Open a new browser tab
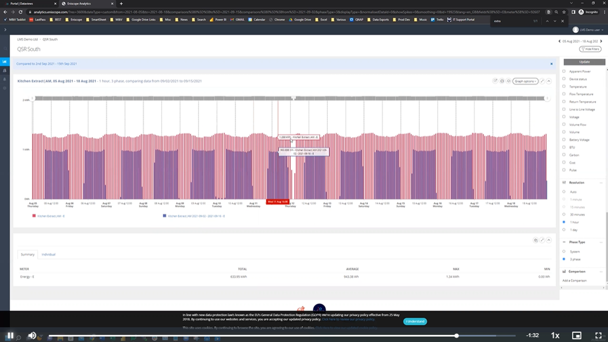Image resolution: width=608 pixels, height=342 pixels. (x=121, y=3)
